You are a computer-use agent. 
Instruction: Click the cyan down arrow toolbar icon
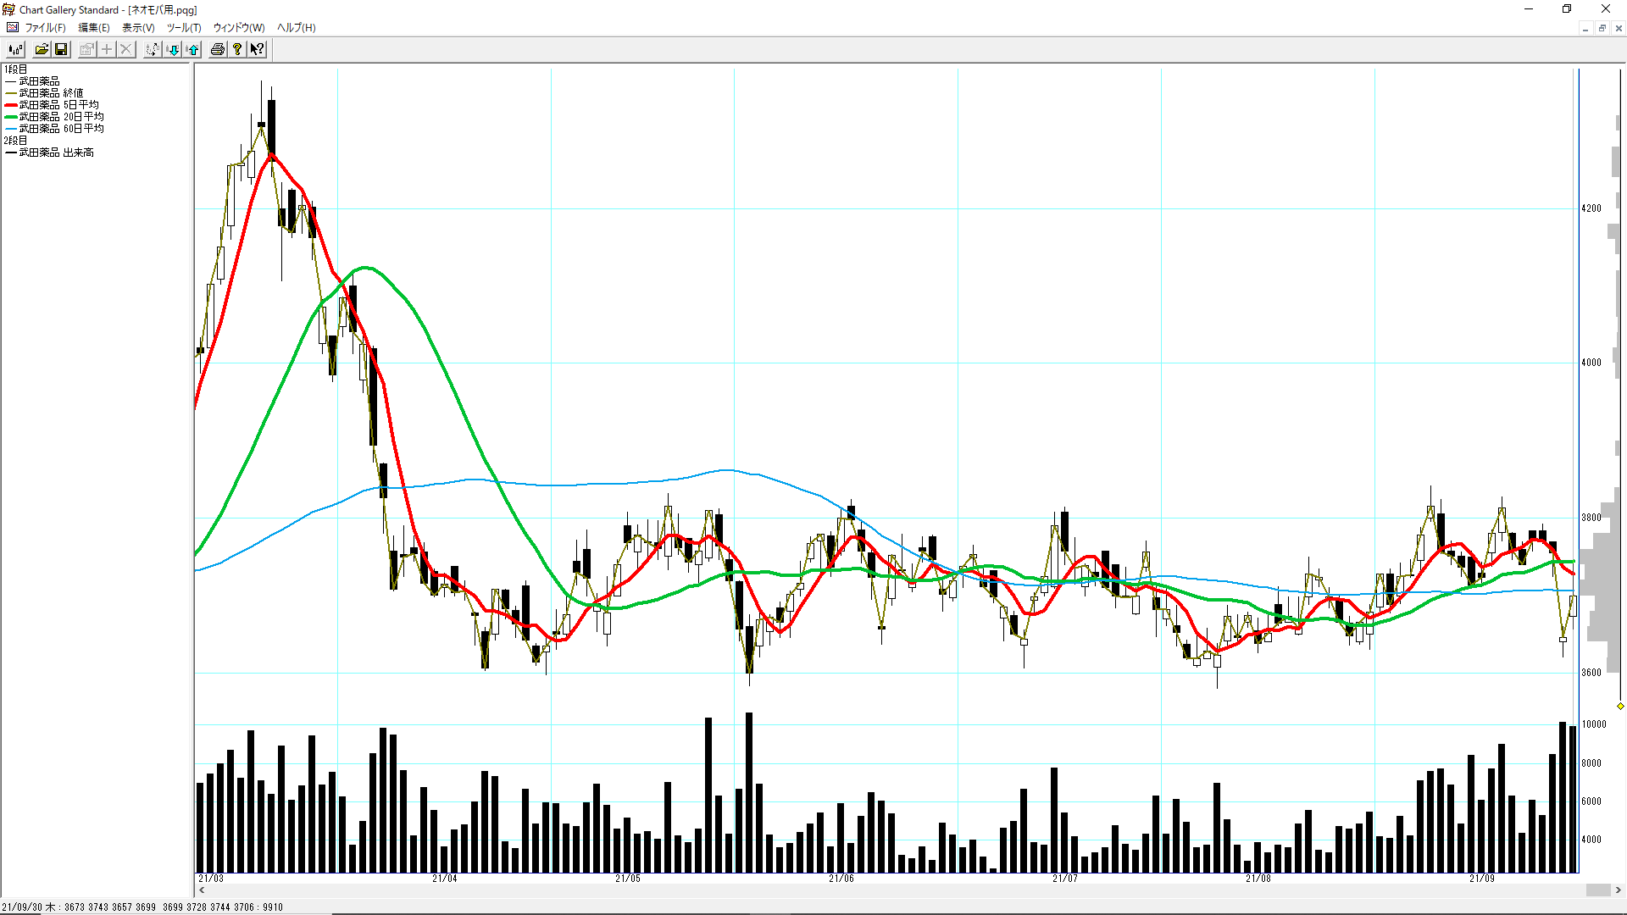click(173, 49)
